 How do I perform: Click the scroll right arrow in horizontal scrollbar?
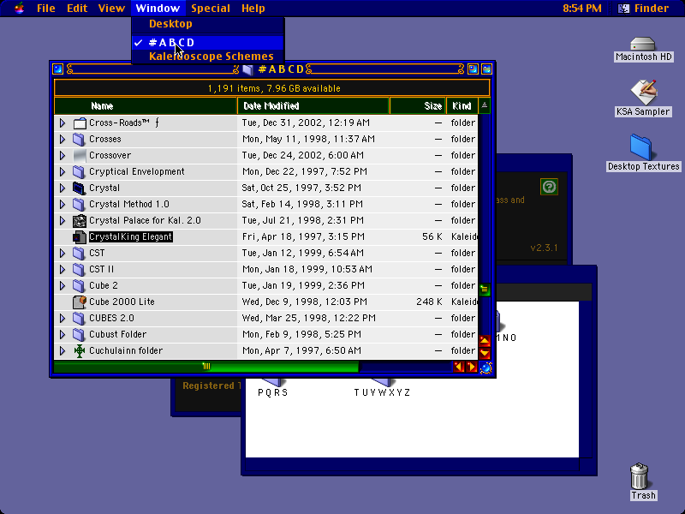point(471,368)
